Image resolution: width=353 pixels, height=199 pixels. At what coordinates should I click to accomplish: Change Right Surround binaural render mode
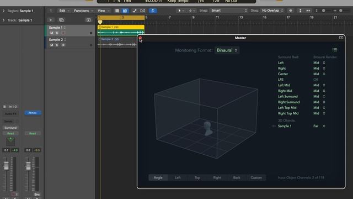[319, 102]
